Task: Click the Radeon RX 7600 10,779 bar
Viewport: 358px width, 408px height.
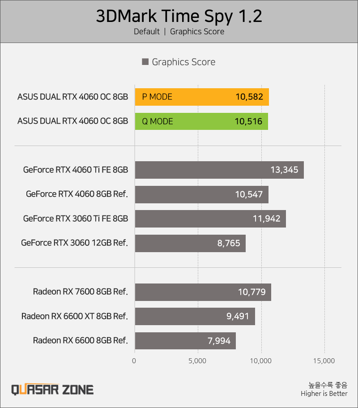Action: coord(203,292)
